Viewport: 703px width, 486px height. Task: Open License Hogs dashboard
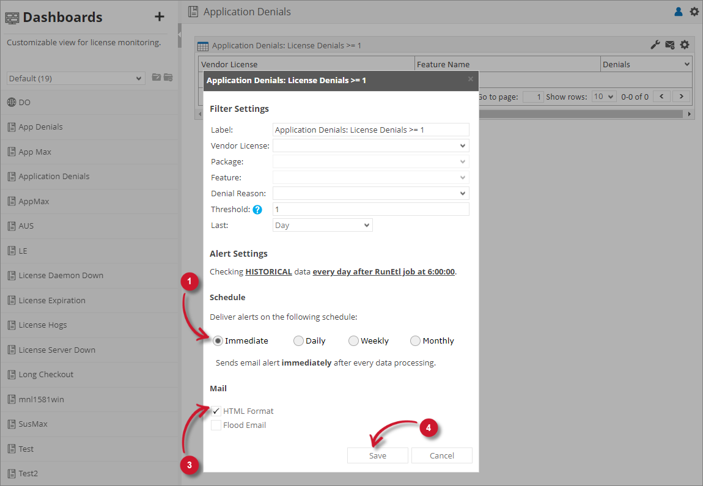89,325
